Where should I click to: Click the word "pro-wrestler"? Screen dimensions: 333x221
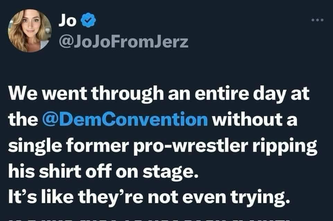[190, 146]
